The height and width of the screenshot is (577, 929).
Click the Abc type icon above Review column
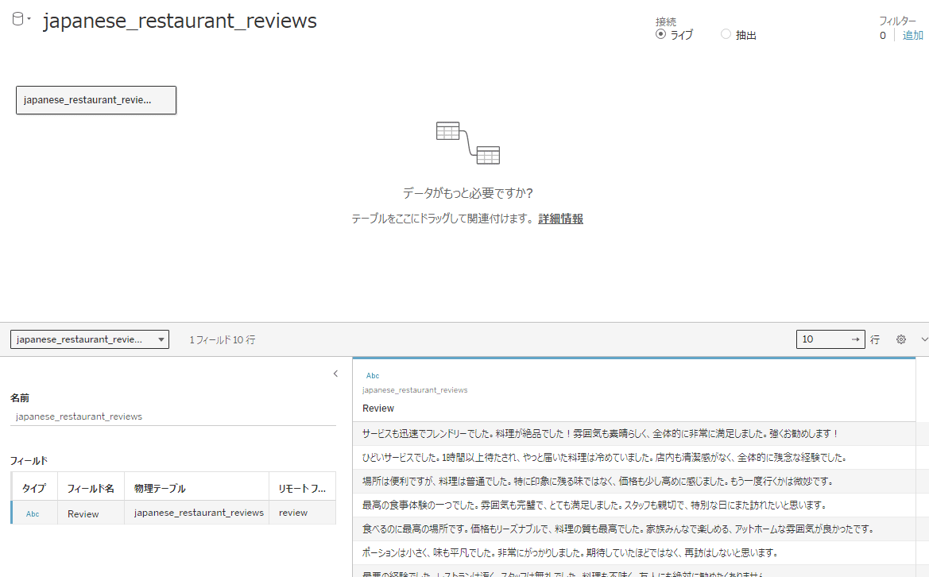click(373, 376)
